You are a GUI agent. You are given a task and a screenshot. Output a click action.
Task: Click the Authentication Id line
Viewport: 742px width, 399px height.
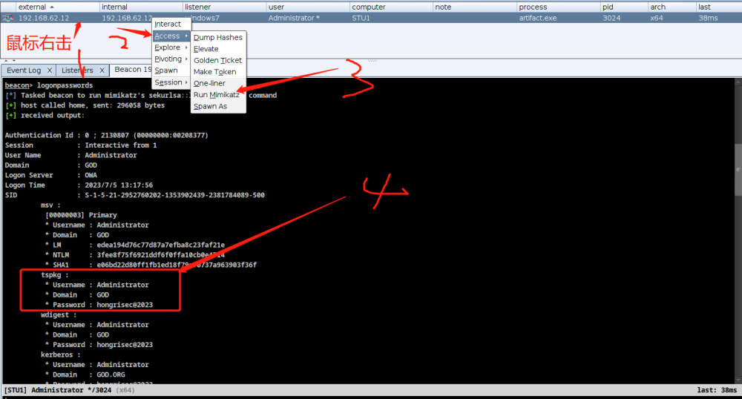[x=106, y=135]
